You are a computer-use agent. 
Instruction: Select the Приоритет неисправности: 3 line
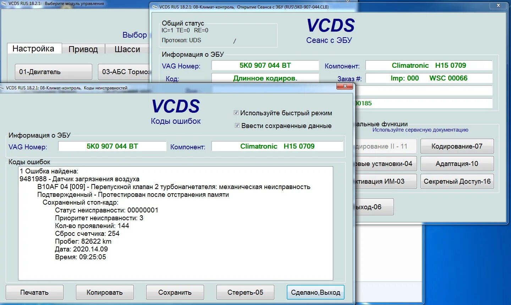99,218
